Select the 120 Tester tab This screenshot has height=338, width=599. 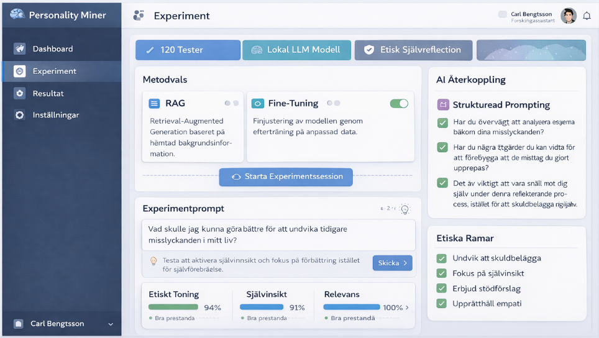[x=188, y=50]
